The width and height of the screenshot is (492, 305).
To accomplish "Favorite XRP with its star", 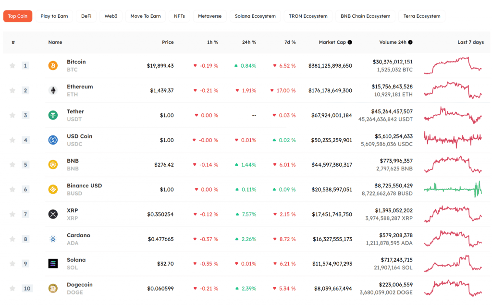I will [x=12, y=214].
